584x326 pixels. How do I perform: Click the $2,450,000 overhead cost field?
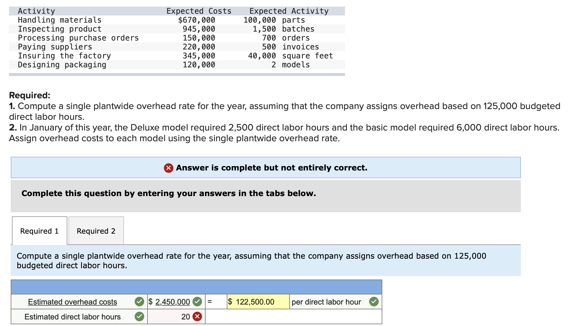(173, 302)
